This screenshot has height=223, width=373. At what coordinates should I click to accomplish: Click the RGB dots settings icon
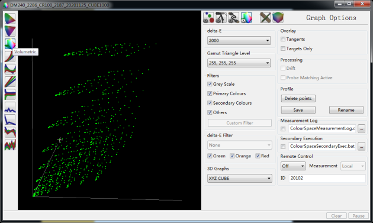tap(208, 18)
